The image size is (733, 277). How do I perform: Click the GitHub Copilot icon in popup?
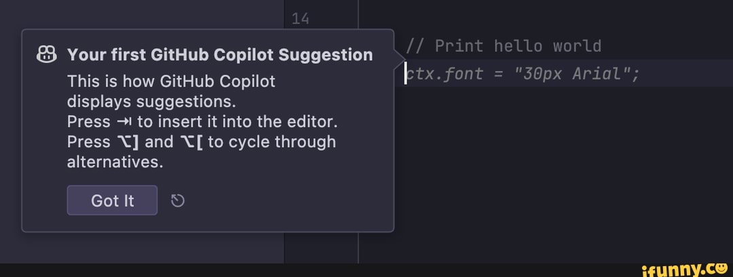point(47,54)
